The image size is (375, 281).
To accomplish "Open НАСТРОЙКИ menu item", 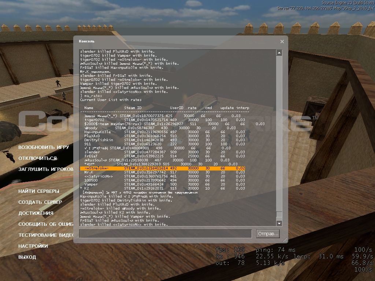I will click(33, 246).
